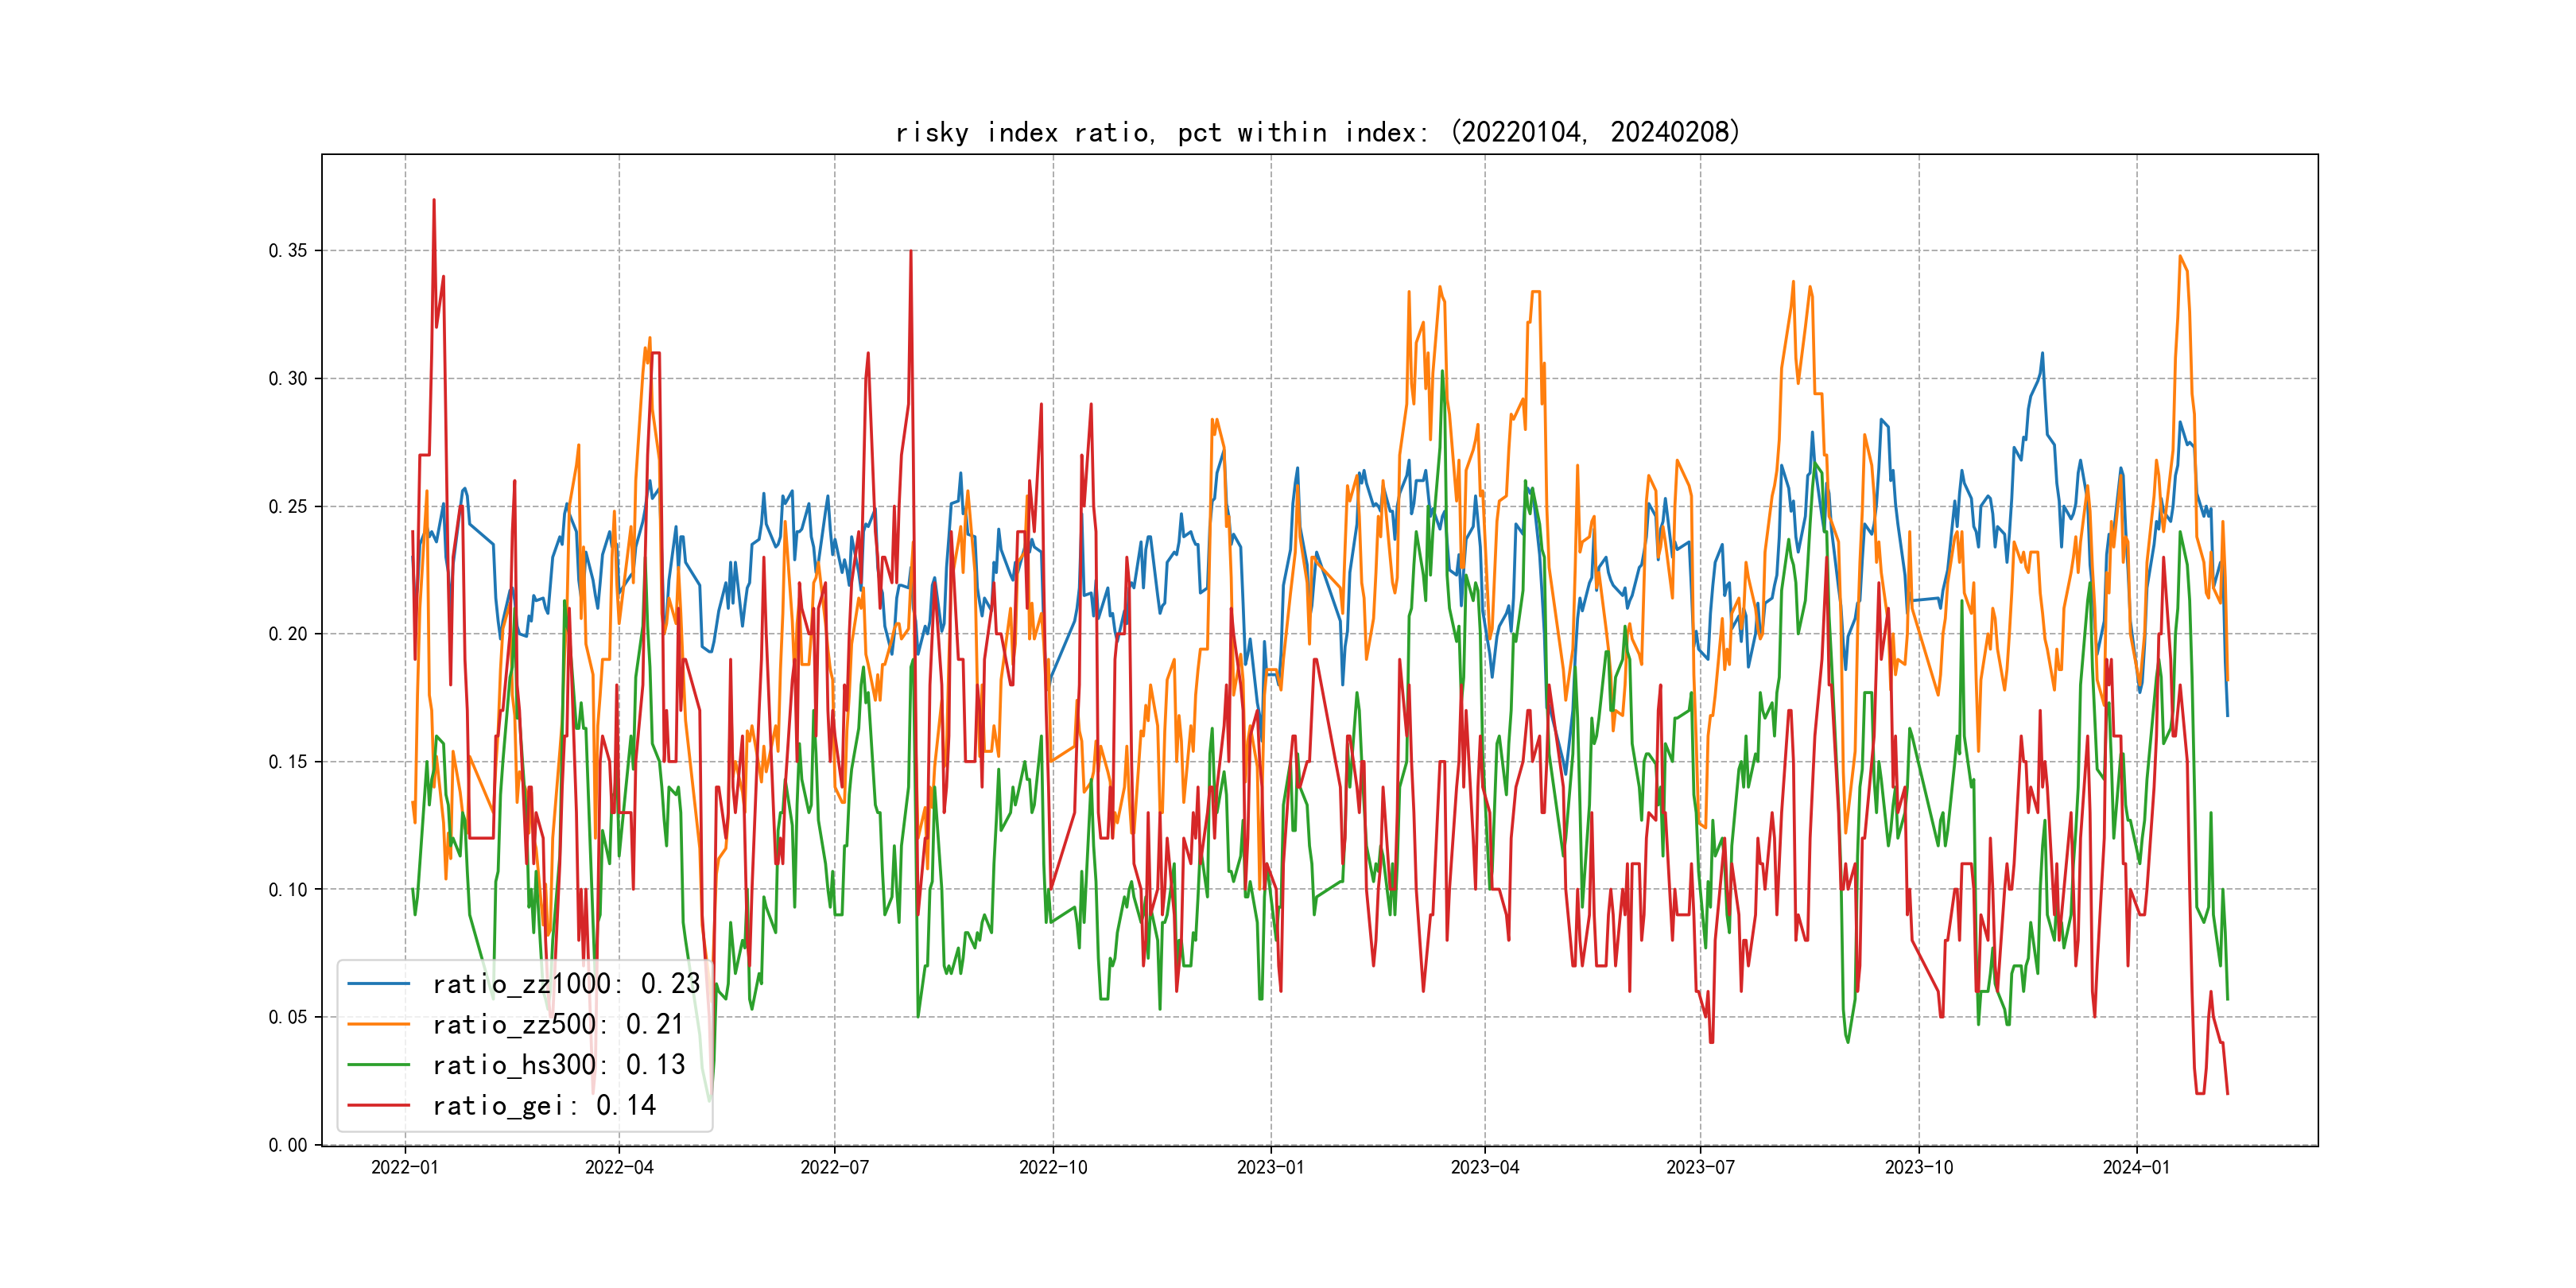Viewport: 2576px width, 1288px height.
Task: Click the 2023-01 x-axis tick label
Action: [1271, 1167]
